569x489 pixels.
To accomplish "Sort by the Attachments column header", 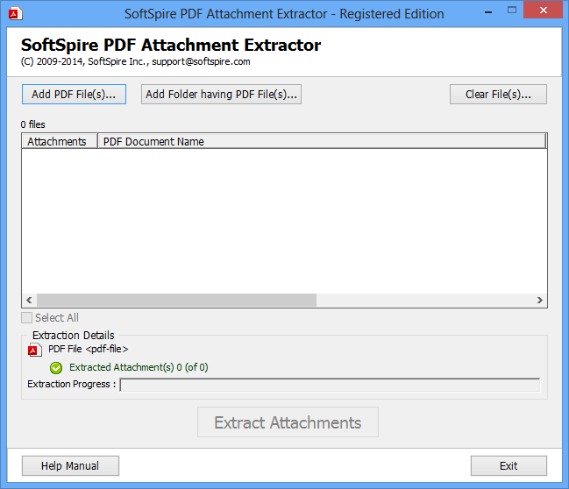I will coord(57,141).
